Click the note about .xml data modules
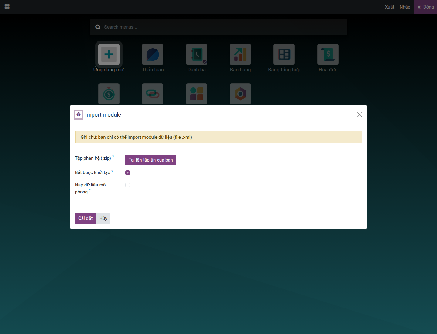This screenshot has height=334, width=437. click(218, 137)
